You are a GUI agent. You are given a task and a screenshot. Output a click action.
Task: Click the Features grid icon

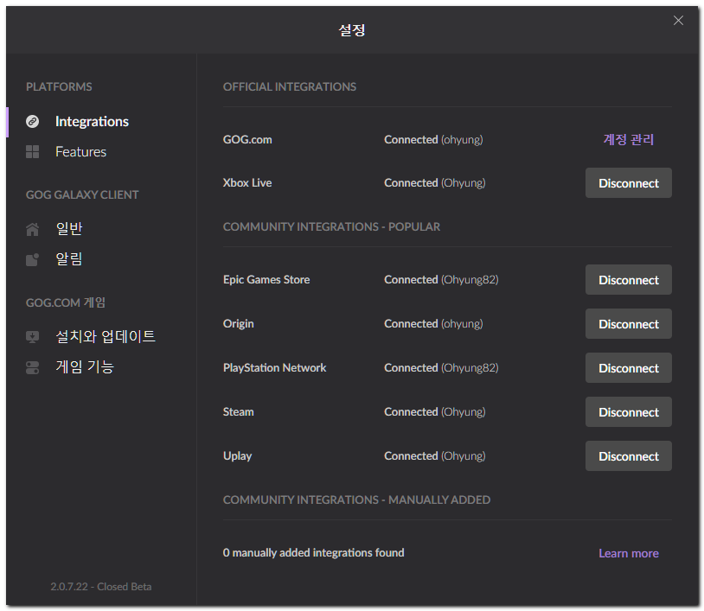pyautogui.click(x=32, y=151)
